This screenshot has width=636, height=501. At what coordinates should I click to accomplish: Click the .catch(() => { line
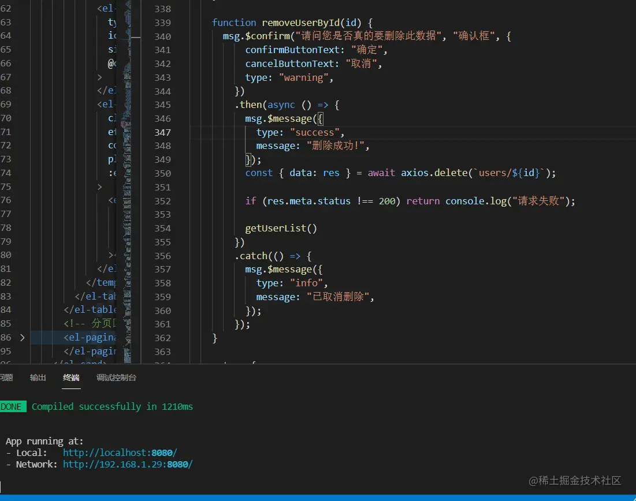[273, 256]
